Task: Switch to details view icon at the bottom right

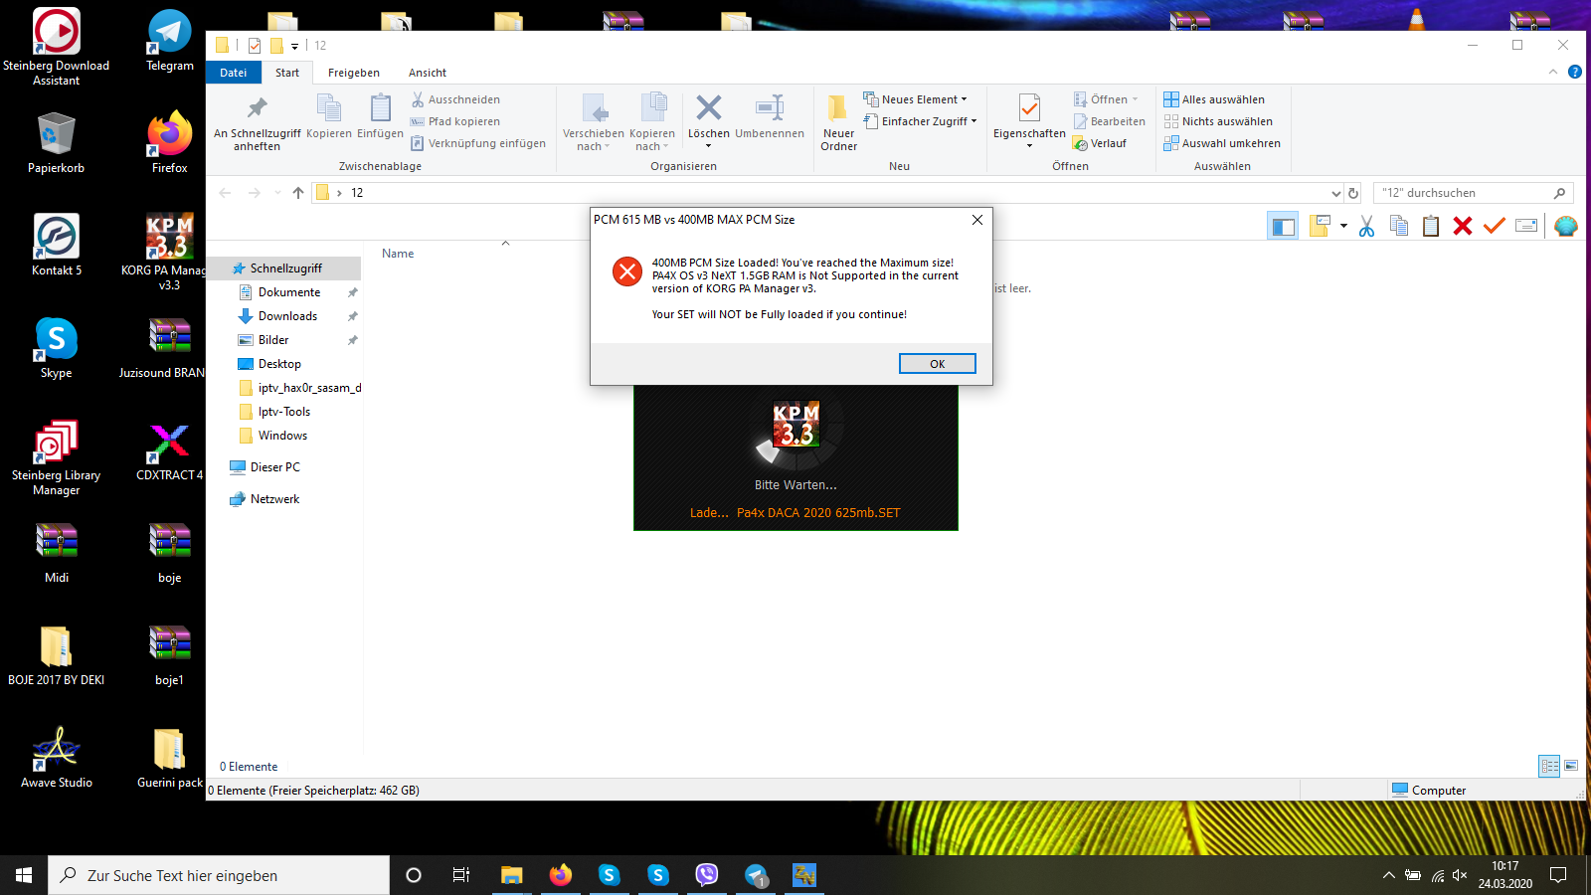Action: 1549,766
